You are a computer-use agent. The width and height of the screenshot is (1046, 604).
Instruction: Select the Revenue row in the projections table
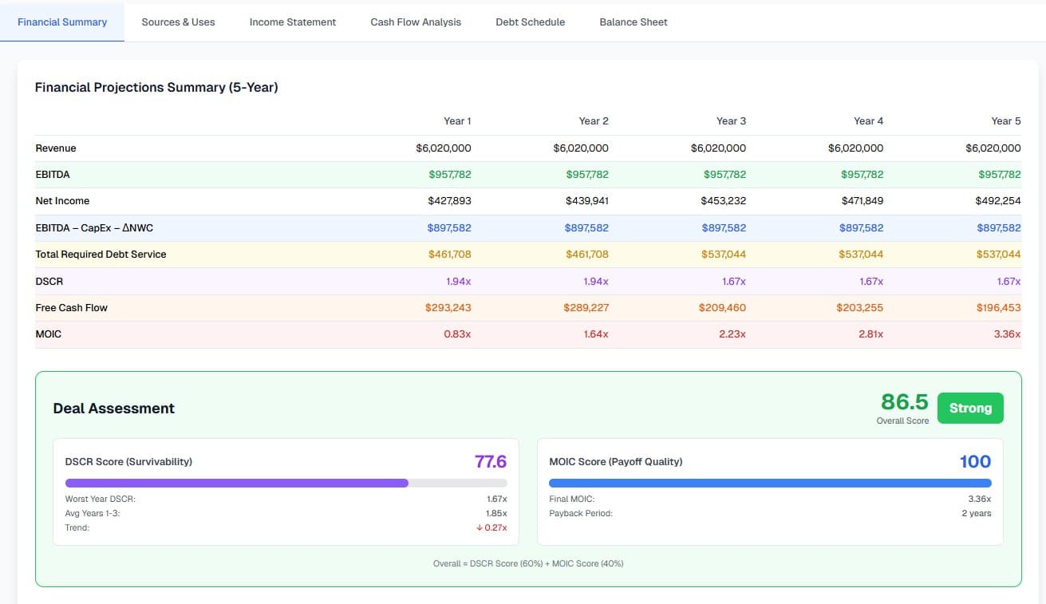[x=55, y=148]
